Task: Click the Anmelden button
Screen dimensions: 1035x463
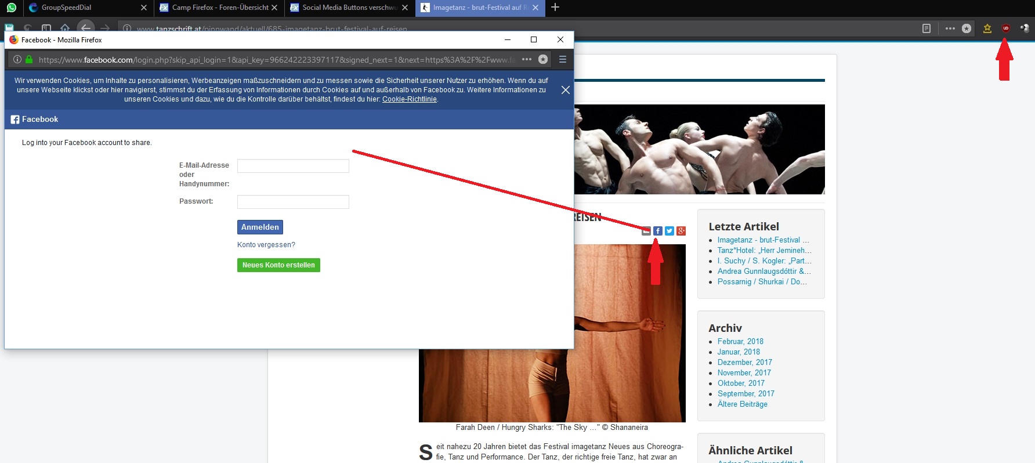Action: [x=260, y=227]
